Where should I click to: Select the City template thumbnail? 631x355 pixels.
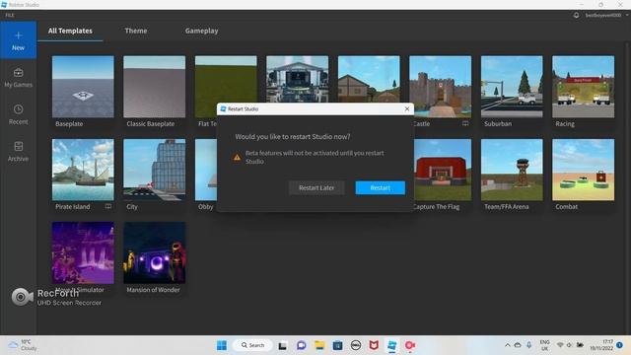(x=155, y=170)
